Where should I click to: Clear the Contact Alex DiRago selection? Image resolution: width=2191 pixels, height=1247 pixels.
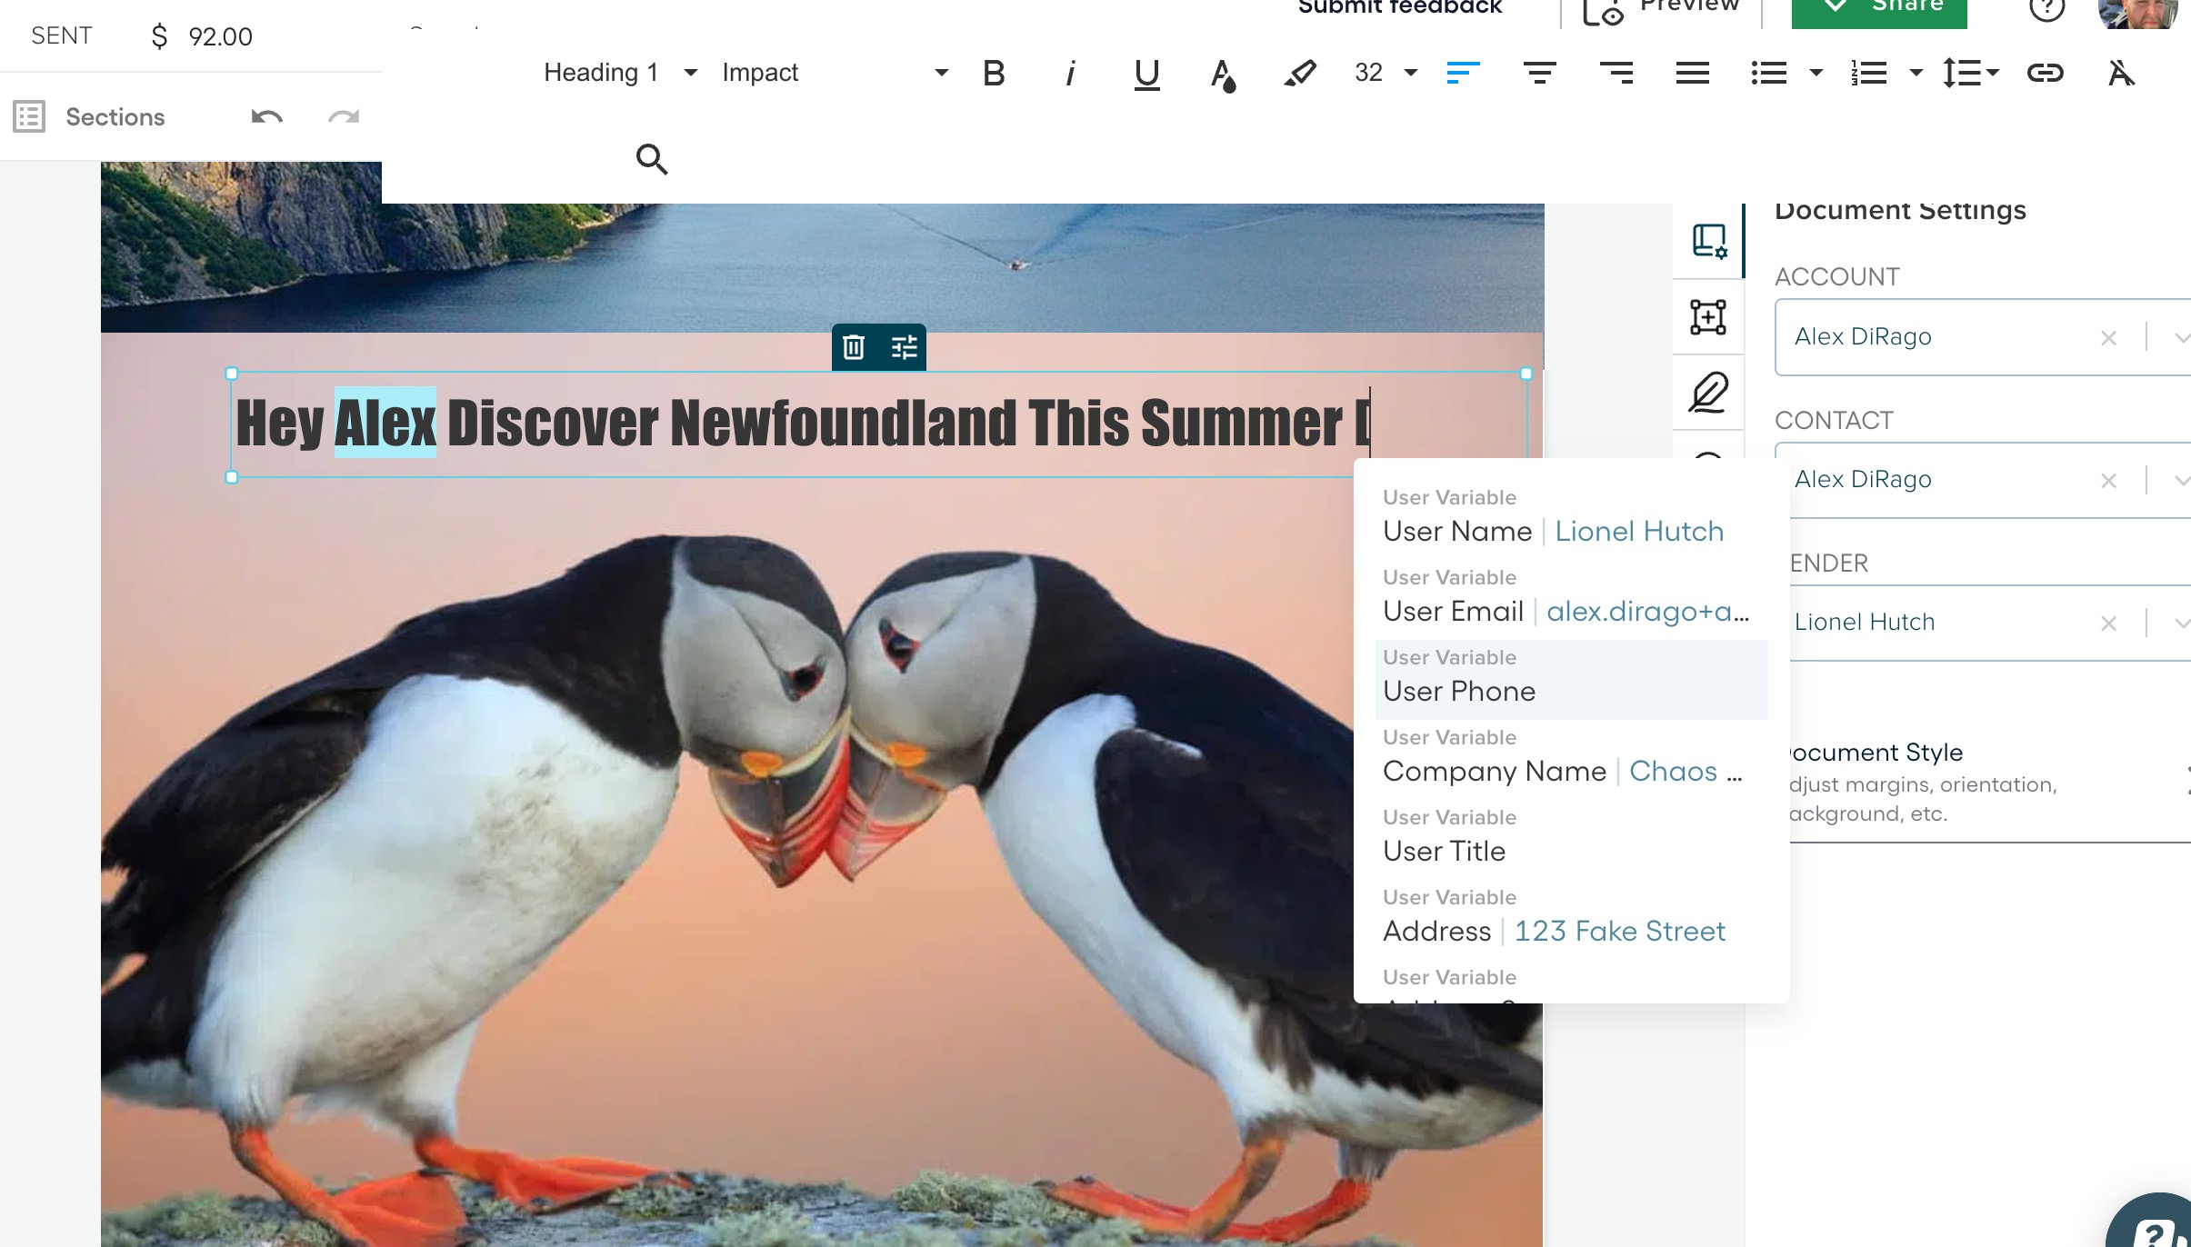2109,481
